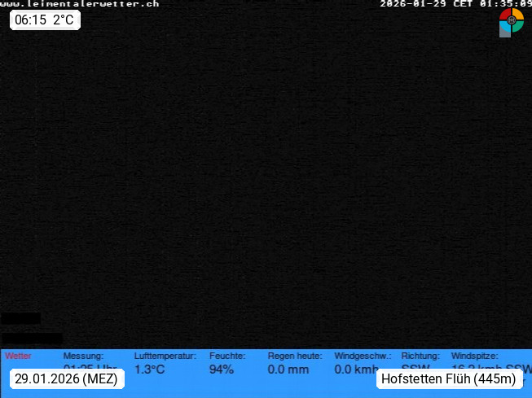The image size is (532, 398).
Task: Click the Lufttemperatur heading
Action: tap(165, 356)
